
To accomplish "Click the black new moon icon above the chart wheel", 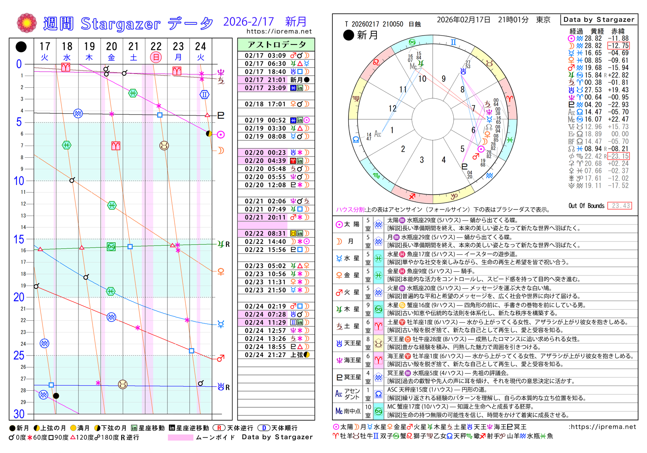I will [348, 35].
